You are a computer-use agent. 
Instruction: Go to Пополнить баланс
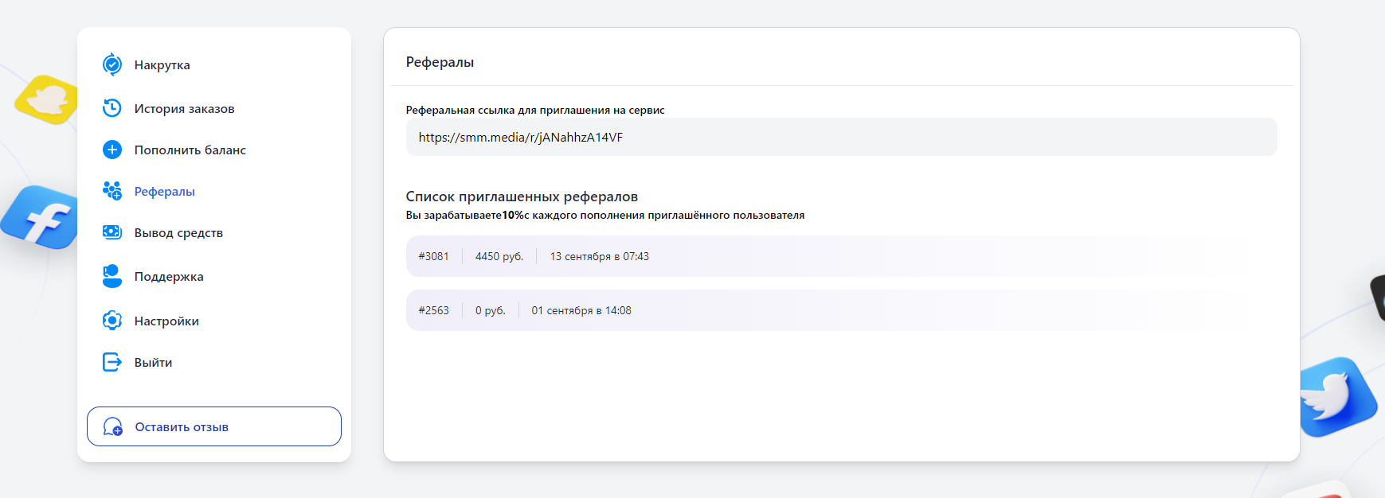tap(190, 150)
